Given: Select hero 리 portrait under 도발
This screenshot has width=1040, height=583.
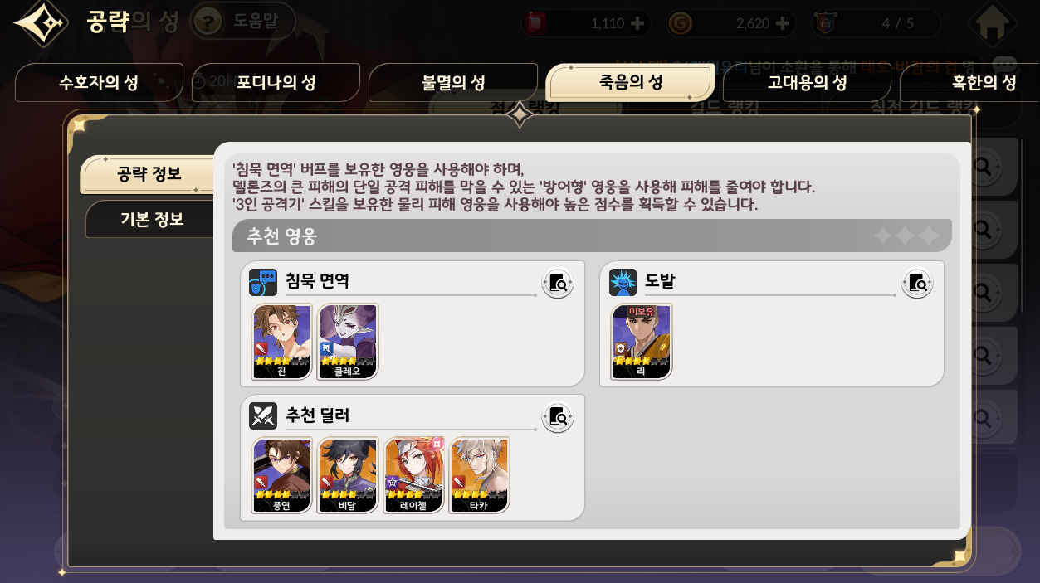Looking at the screenshot, I should tap(642, 342).
